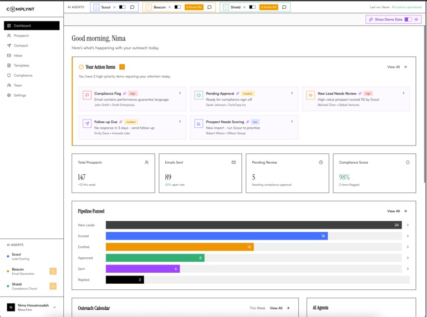The image size is (427, 317).
Task: Click the Compliance Score shield icon
Action: tap(408, 163)
